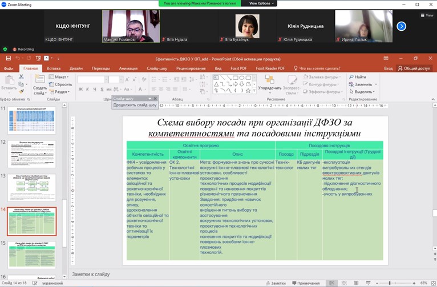Open the floating Слайд-шоу toolbar dropdown arrow

click(x=149, y=99)
